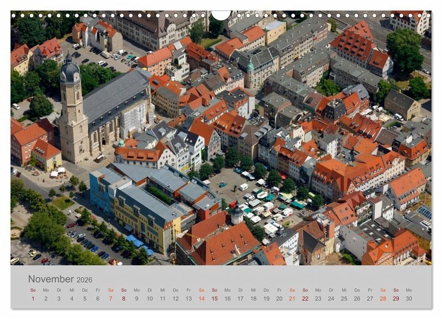This screenshot has width=442, height=319.
Task: Click day 18 in the date strip
Action: (253, 299)
